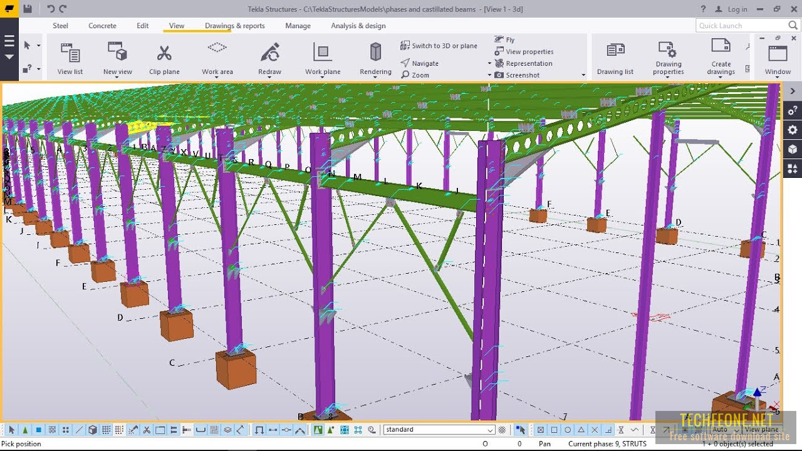Switch to the Steel ribbon tab
Screen dimensions: 802x451
(60, 26)
